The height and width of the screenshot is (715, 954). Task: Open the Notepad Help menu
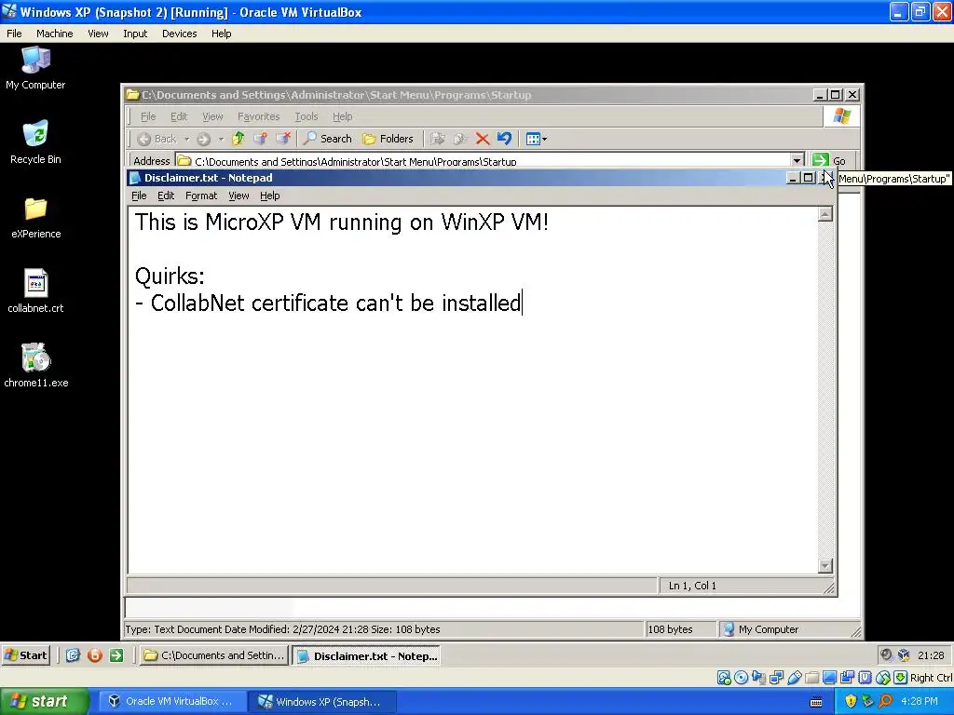click(x=269, y=196)
